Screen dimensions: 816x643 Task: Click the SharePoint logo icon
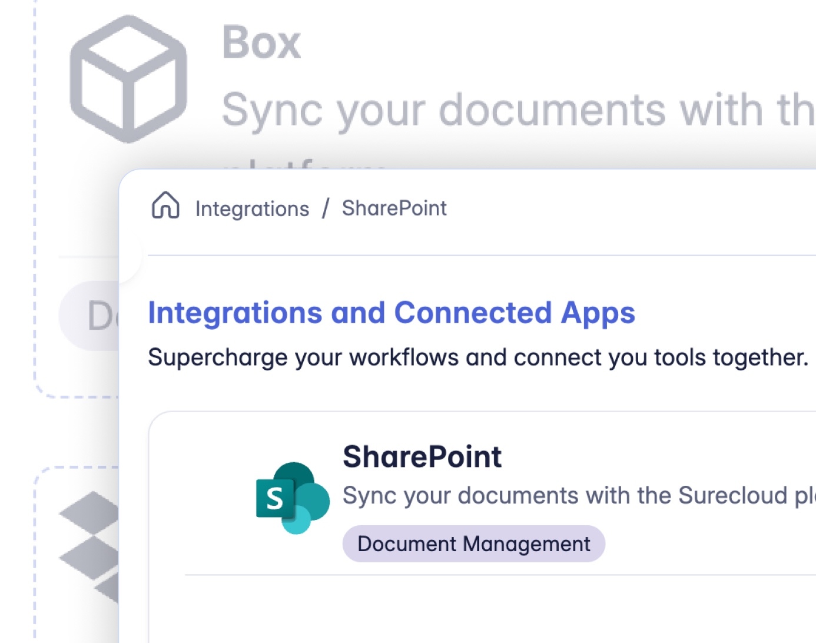point(293,498)
